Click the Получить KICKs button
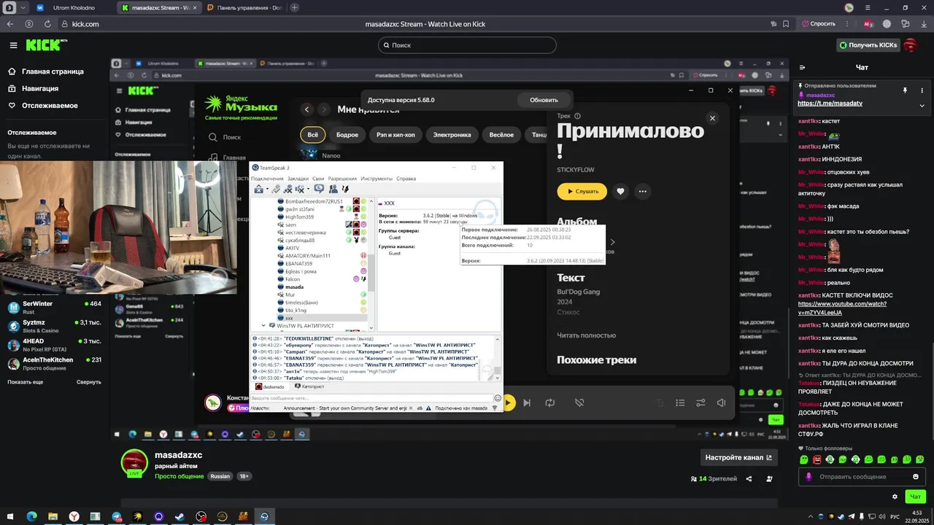The height and width of the screenshot is (525, 934). coord(868,45)
